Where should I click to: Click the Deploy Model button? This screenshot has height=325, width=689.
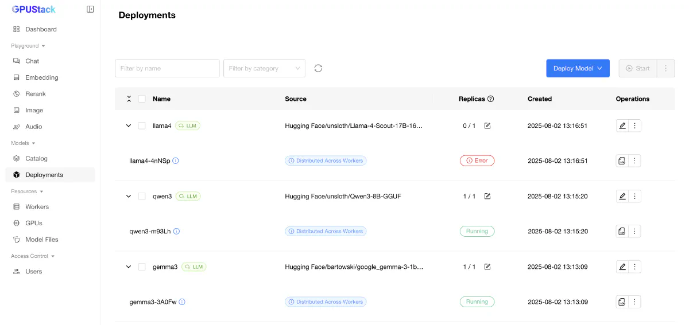pyautogui.click(x=578, y=68)
